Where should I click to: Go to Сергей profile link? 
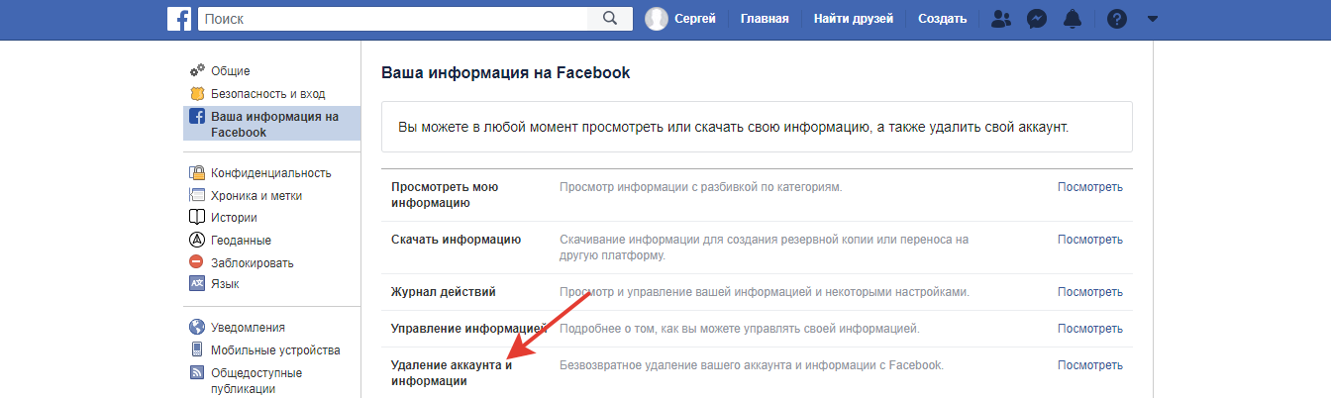pyautogui.click(x=695, y=19)
